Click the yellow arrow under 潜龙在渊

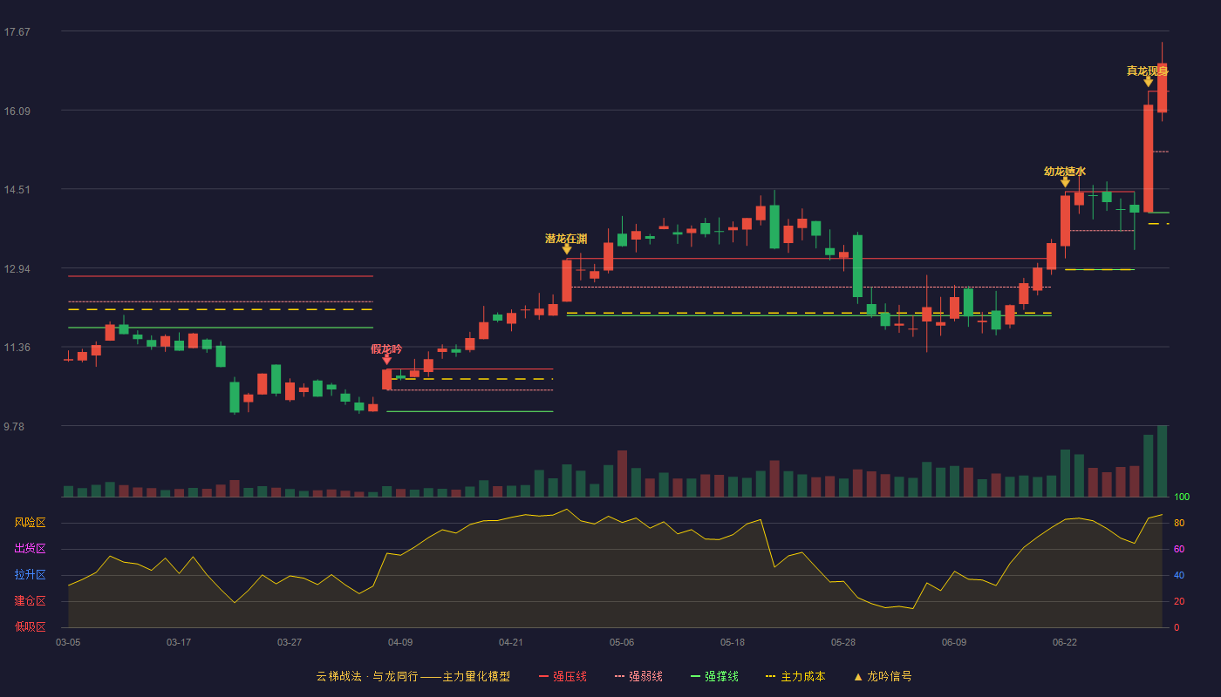coord(567,249)
